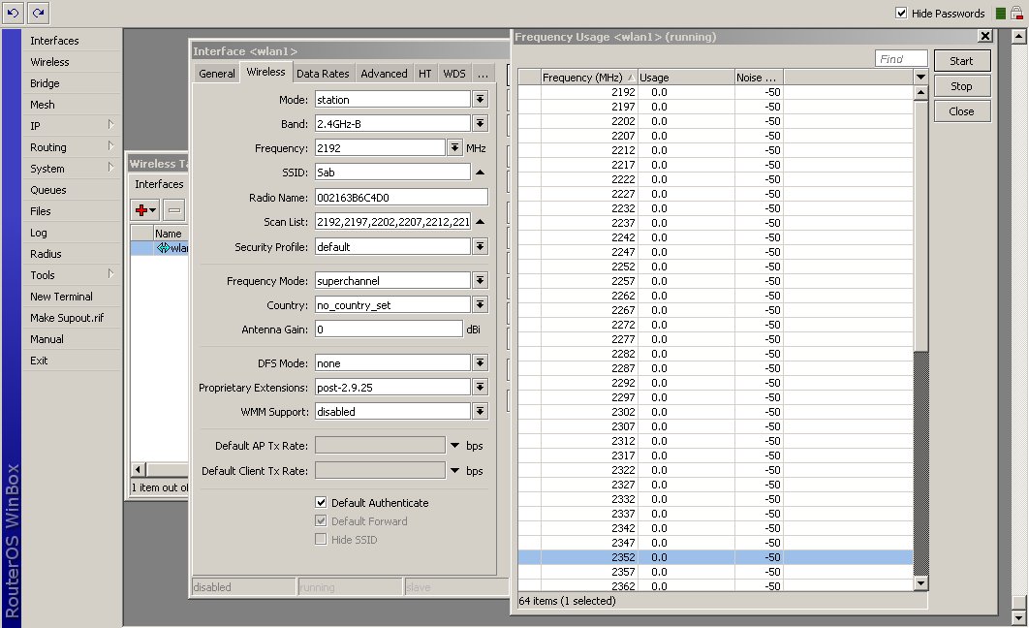
Task: Uncheck Default Authenticate option
Action: click(x=322, y=503)
